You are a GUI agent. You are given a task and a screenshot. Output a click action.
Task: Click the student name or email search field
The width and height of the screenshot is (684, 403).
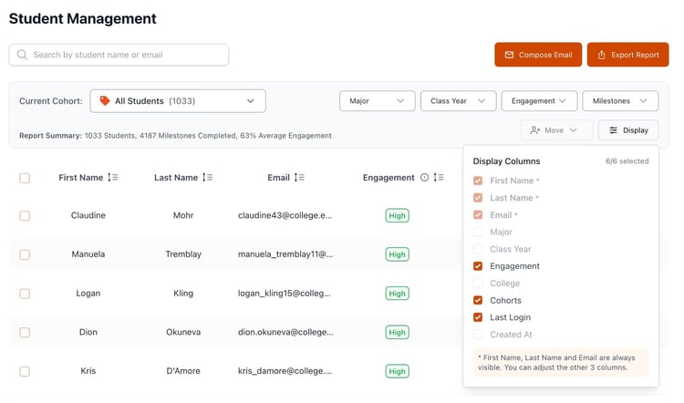(119, 55)
